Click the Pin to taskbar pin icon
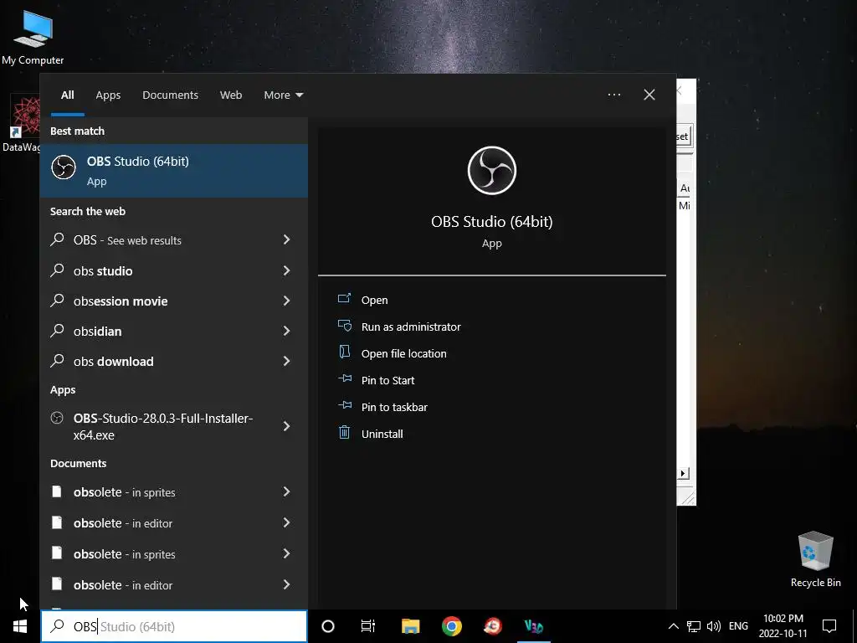 point(344,406)
